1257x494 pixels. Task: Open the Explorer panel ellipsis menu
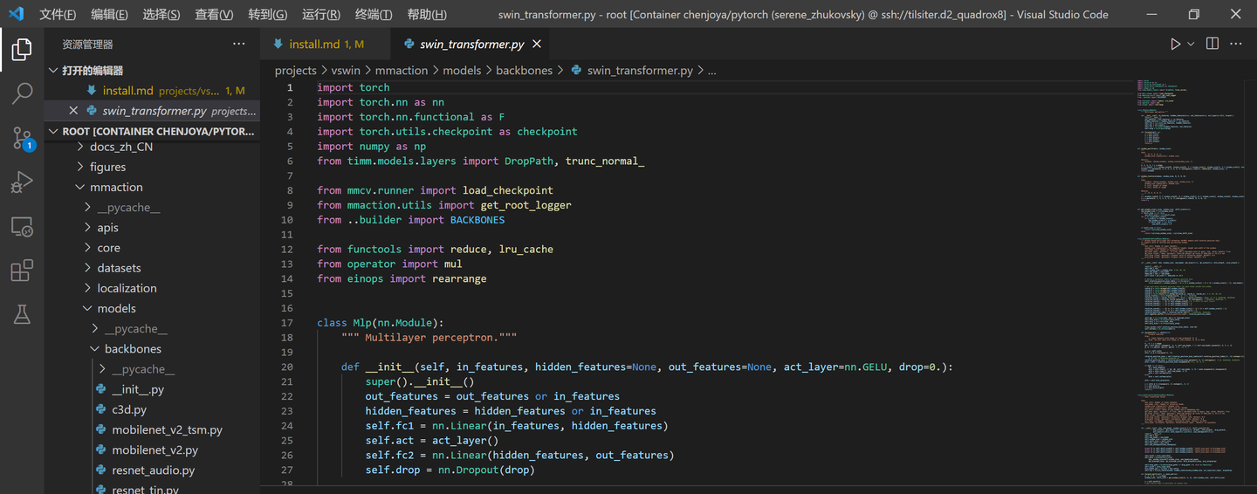tap(239, 44)
